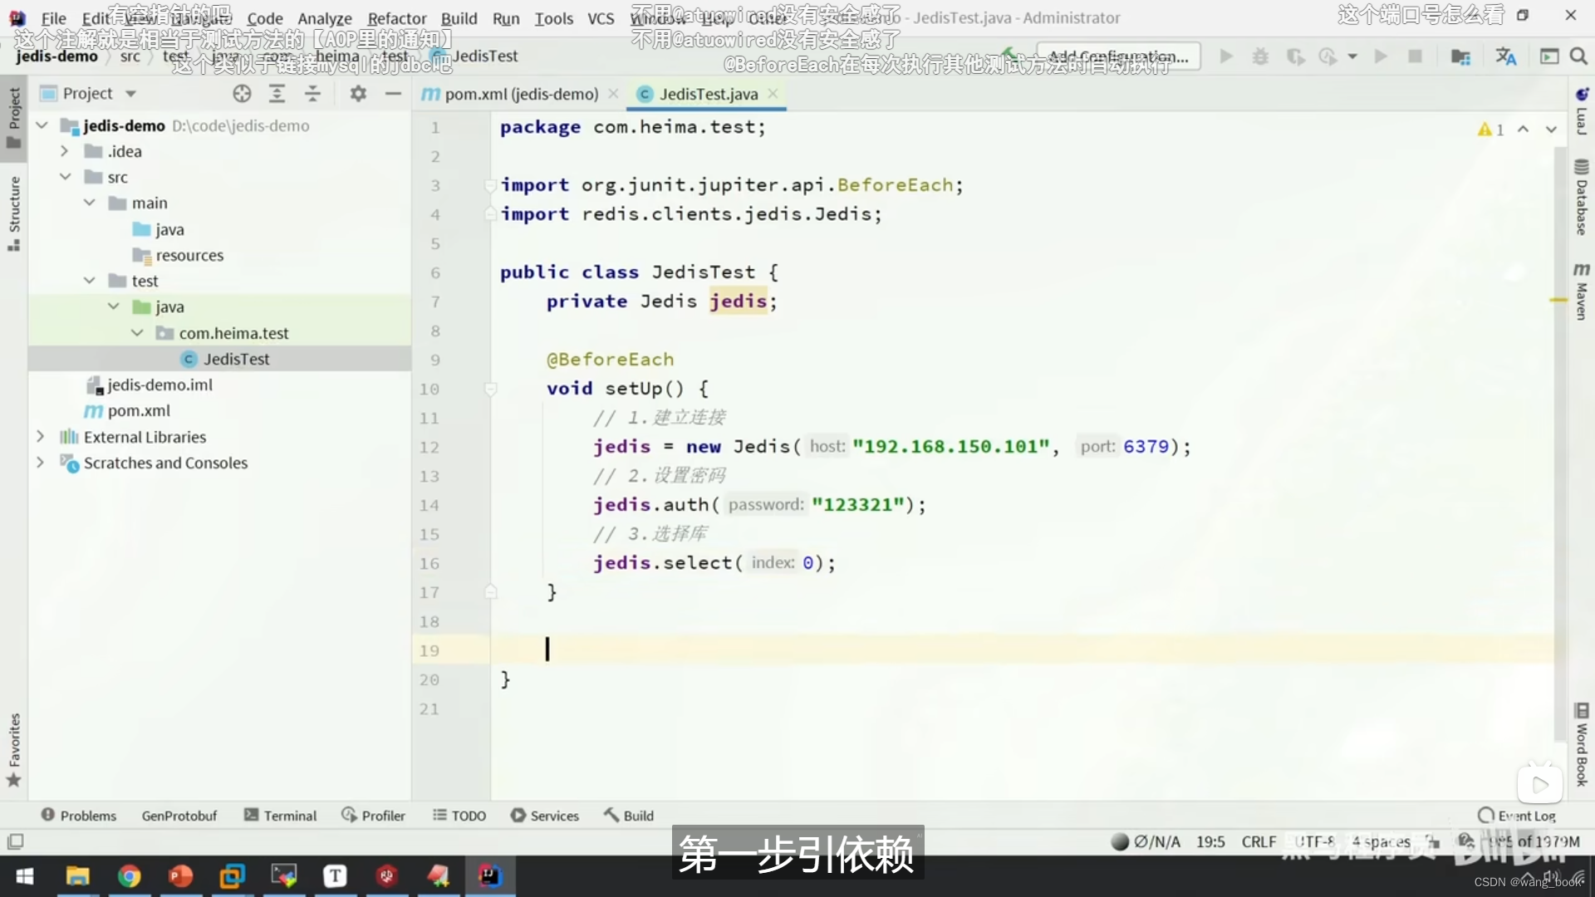Click Add Configuration button
The image size is (1595, 897).
(x=1118, y=56)
